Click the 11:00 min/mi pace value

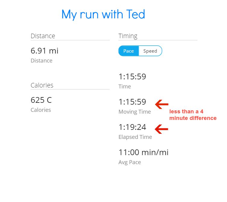(143, 152)
